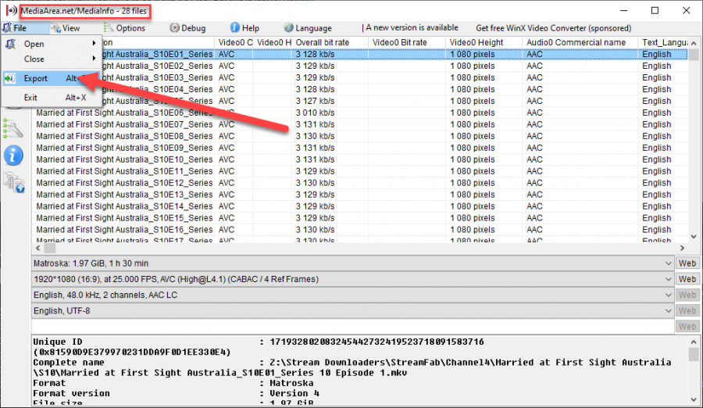
Task: Click the Options menu icon in menu bar
Action: [x=109, y=28]
